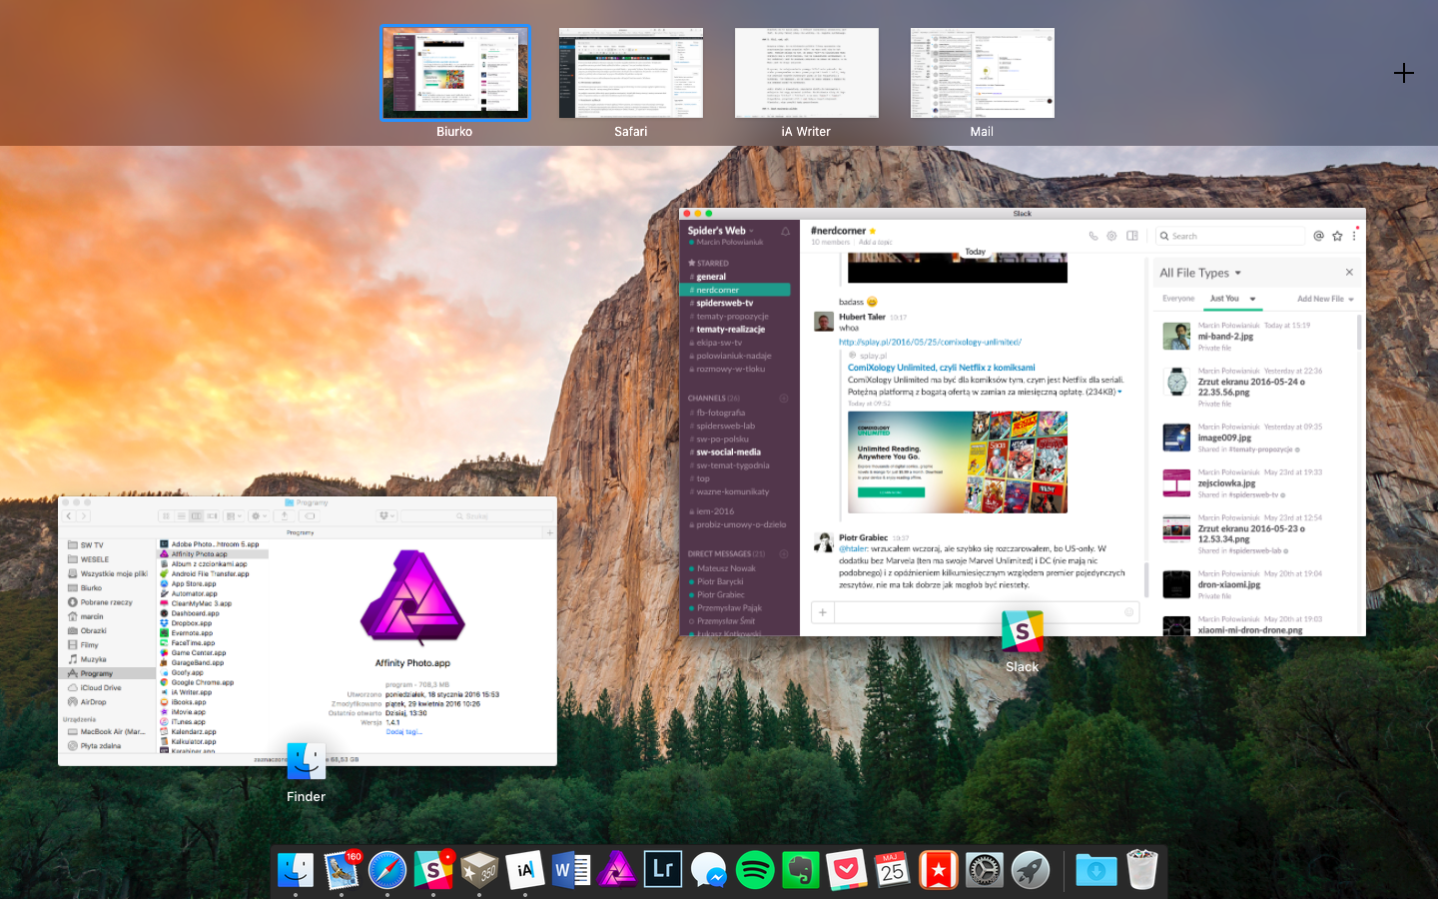Start new direct message plus icon
This screenshot has height=899, width=1438.
[784, 553]
